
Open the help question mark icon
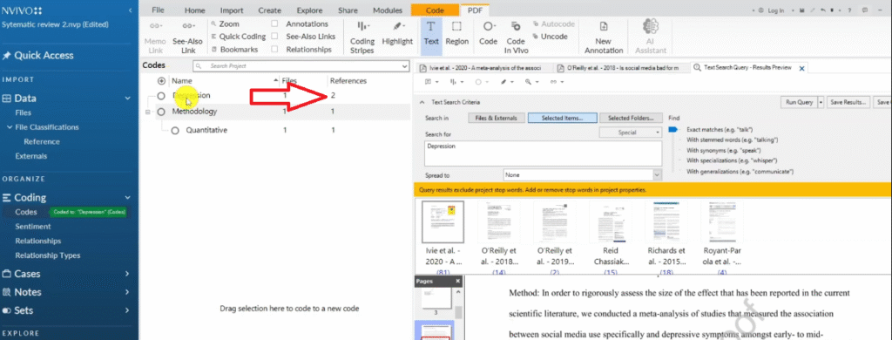pyautogui.click(x=848, y=10)
